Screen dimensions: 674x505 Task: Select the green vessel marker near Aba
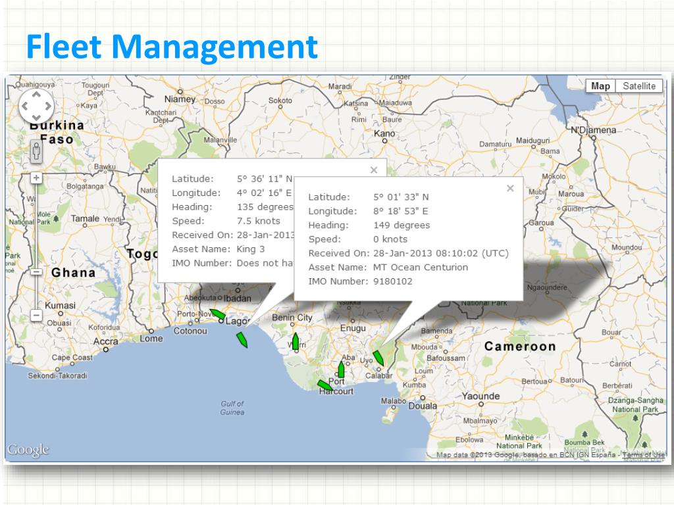tap(341, 370)
